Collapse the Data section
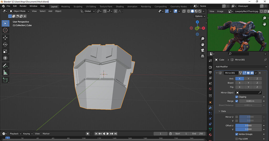269x141 pixels. point(223,111)
